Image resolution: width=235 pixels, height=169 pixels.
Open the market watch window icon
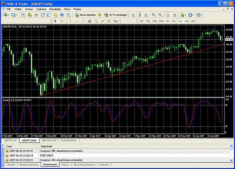(23, 15)
